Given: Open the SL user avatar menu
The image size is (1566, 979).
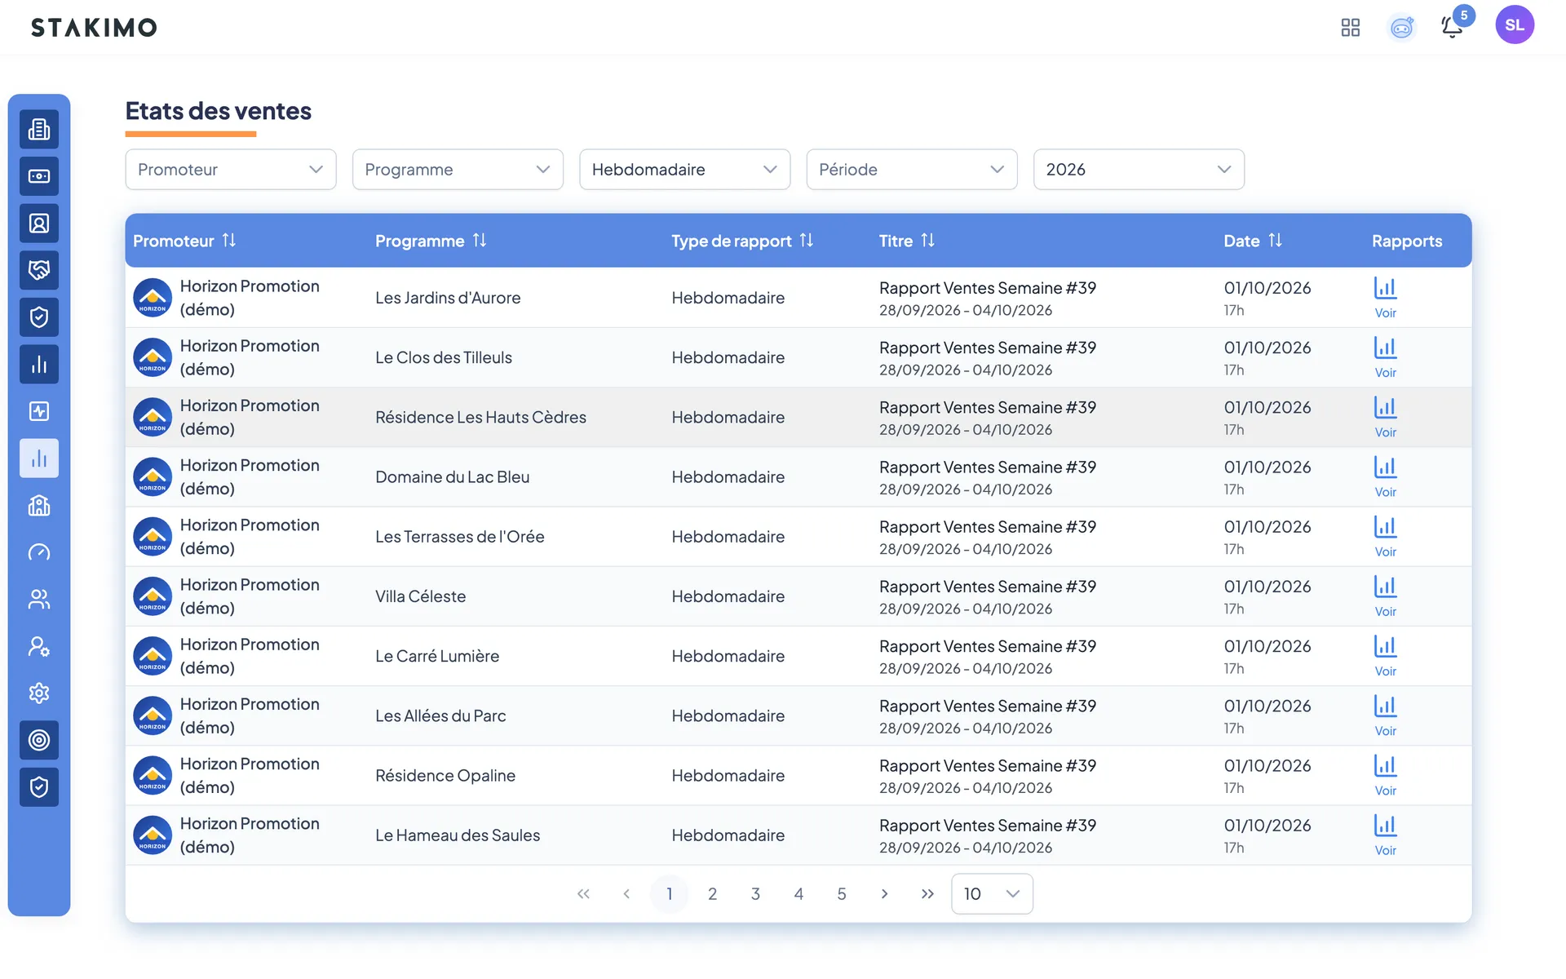Looking at the screenshot, I should (1515, 24).
